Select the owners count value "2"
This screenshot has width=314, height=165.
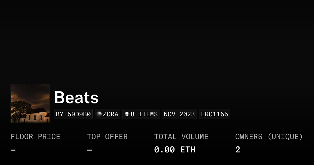pos(238,150)
